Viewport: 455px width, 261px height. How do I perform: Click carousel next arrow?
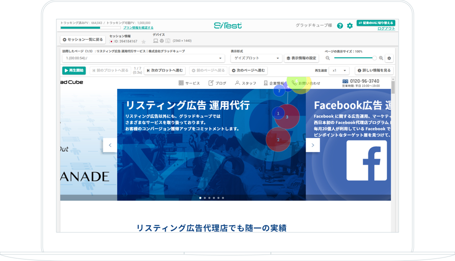pyautogui.click(x=313, y=145)
